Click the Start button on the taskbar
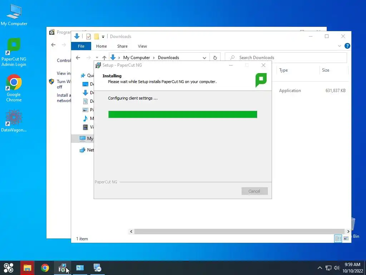 pos(9,268)
